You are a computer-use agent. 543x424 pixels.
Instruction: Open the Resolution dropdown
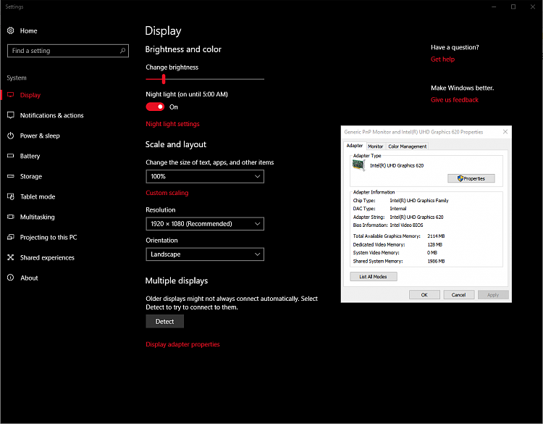205,224
